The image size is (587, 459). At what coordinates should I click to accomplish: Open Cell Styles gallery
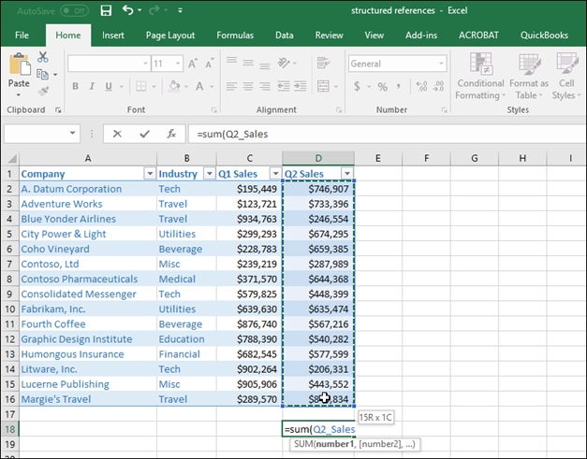tap(566, 76)
